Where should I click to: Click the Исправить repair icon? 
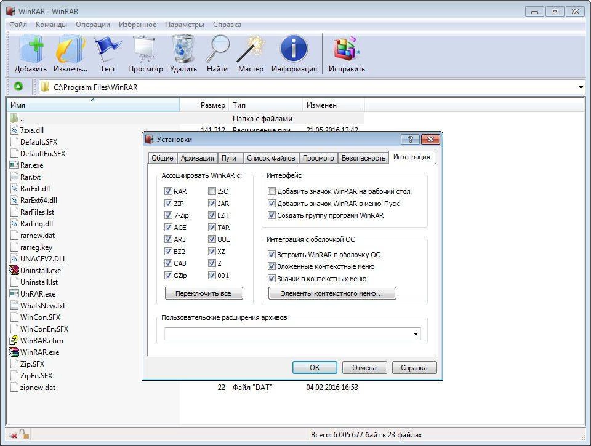click(x=346, y=49)
